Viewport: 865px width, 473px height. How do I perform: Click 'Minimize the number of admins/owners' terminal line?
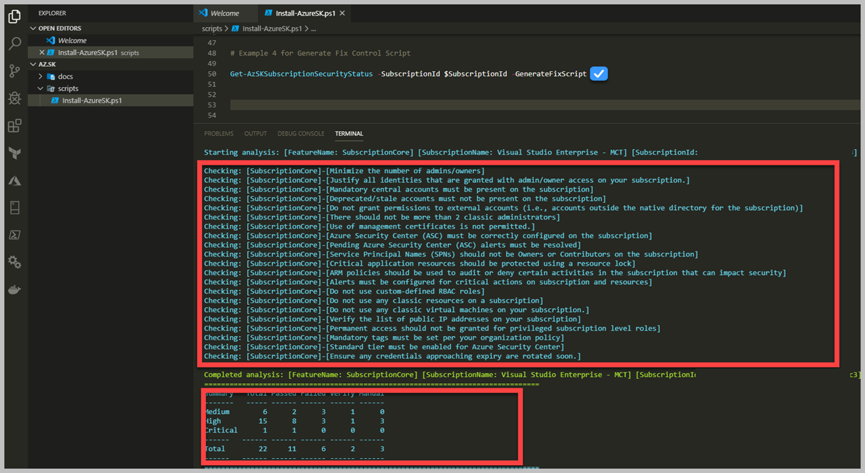[x=345, y=171]
